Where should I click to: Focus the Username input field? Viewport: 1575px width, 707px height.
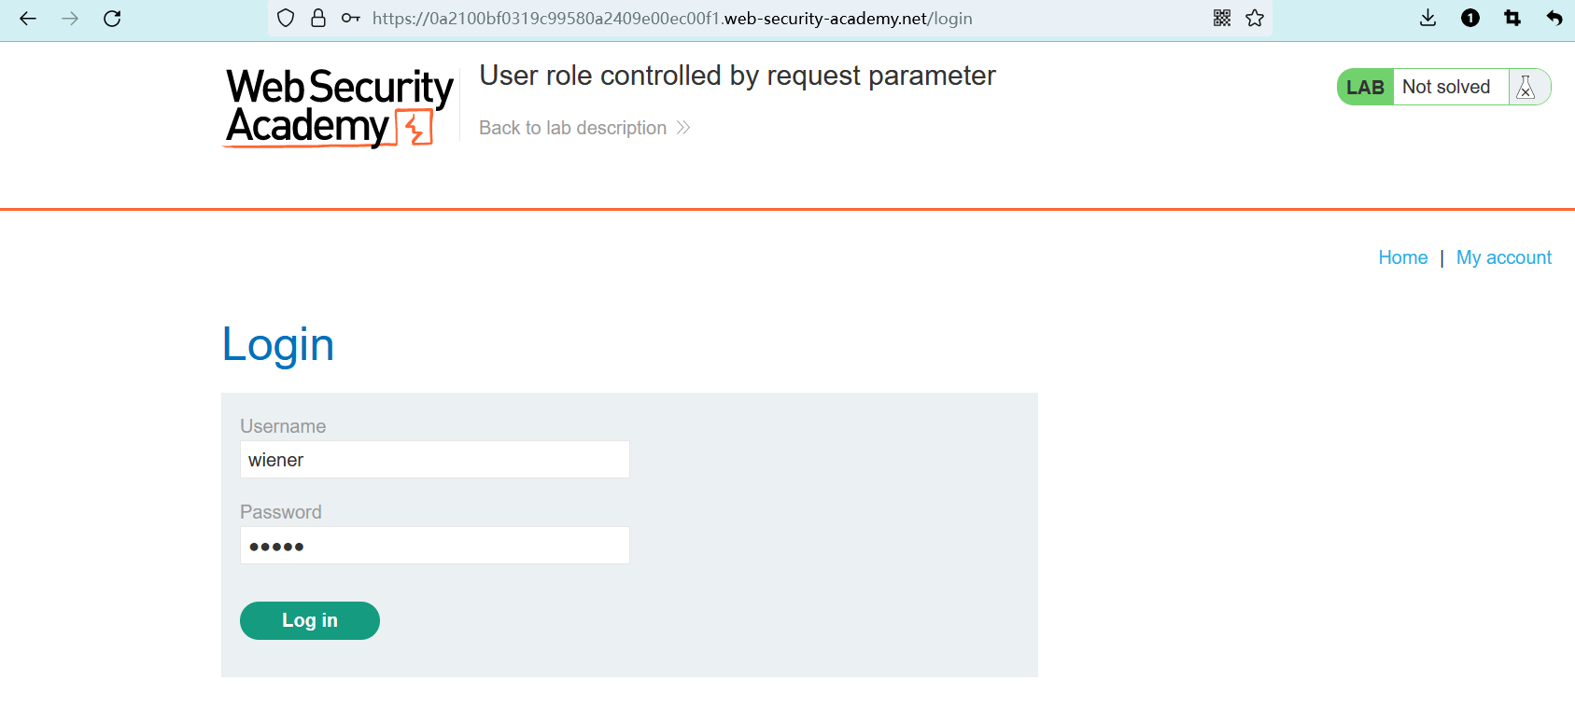click(434, 460)
